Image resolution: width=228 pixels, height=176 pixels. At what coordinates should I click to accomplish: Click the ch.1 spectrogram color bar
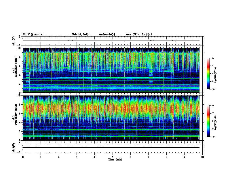pos(208,74)
